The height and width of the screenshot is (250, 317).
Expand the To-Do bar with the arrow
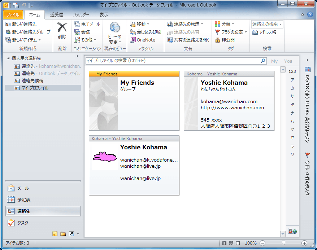click(308, 60)
